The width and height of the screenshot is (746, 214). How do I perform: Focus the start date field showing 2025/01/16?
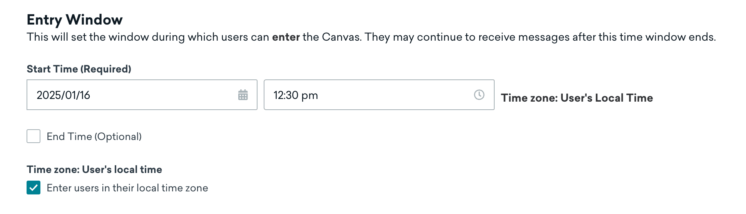coord(142,95)
